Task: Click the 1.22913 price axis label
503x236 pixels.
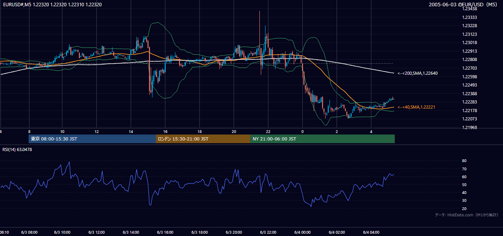Action: point(470,51)
